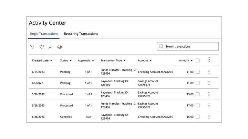This screenshot has height=139, width=248.
Task: Open the Approvals column dropdown
Action: [x=86, y=60]
